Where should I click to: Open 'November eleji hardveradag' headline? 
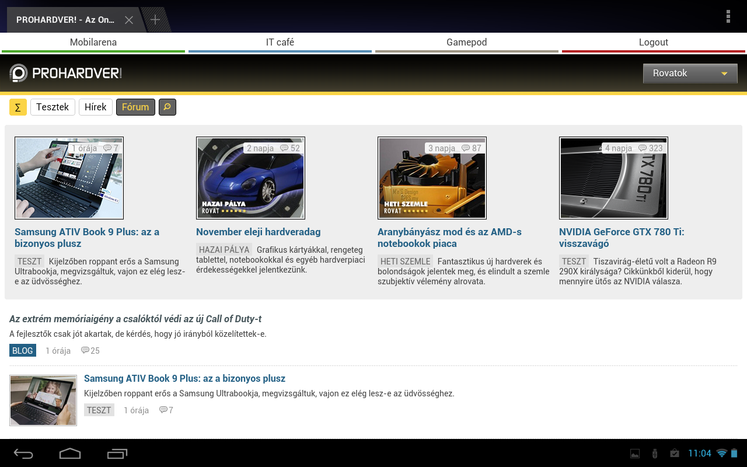coord(259,232)
